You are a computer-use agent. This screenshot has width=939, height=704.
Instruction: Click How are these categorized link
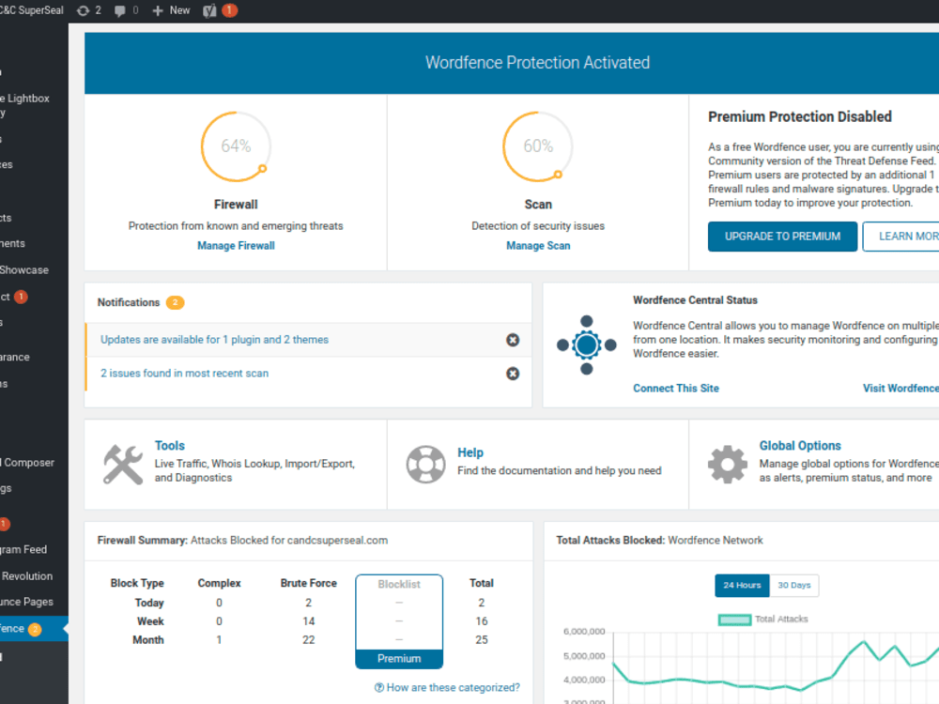pos(453,687)
